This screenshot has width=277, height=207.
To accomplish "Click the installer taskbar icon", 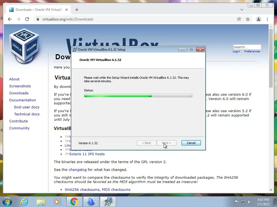I will click(108, 202).
